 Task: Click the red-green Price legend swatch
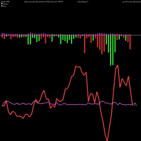click(x=2, y=6)
